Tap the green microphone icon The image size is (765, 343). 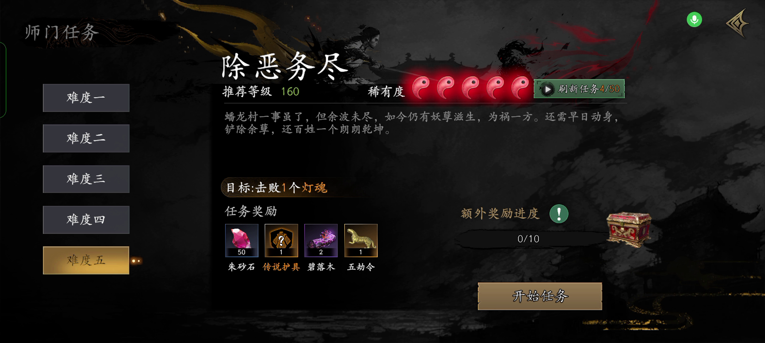(694, 20)
